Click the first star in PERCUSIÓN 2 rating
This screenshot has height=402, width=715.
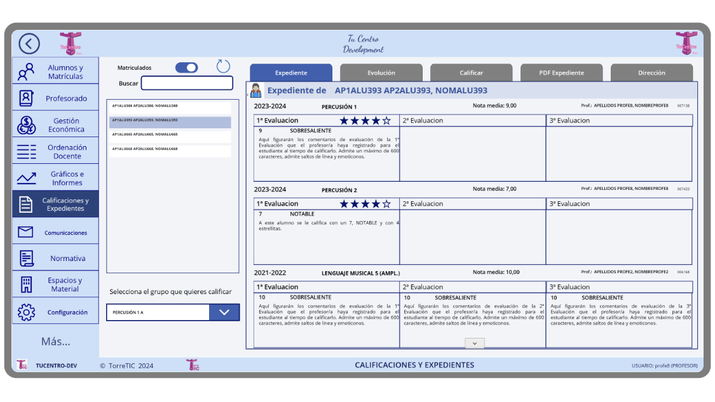[344, 204]
